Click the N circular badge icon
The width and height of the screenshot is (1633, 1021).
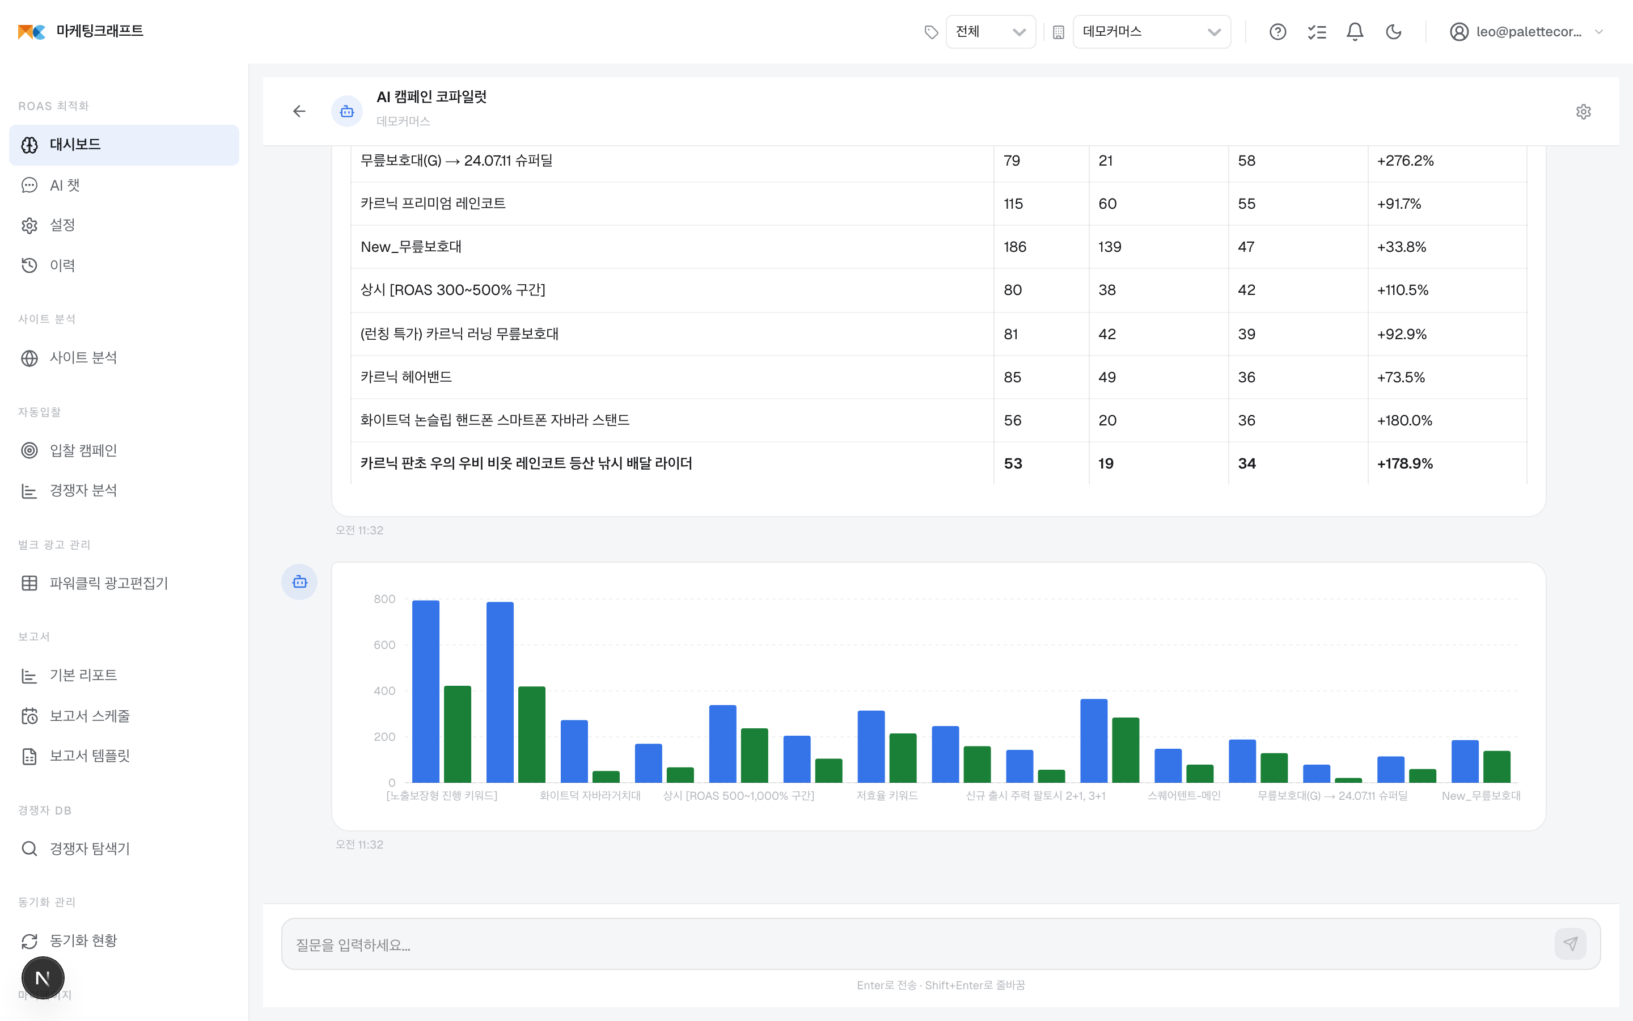pos(43,978)
